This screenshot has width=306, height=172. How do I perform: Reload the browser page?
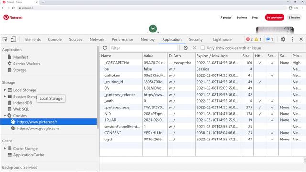(x=13, y=8)
